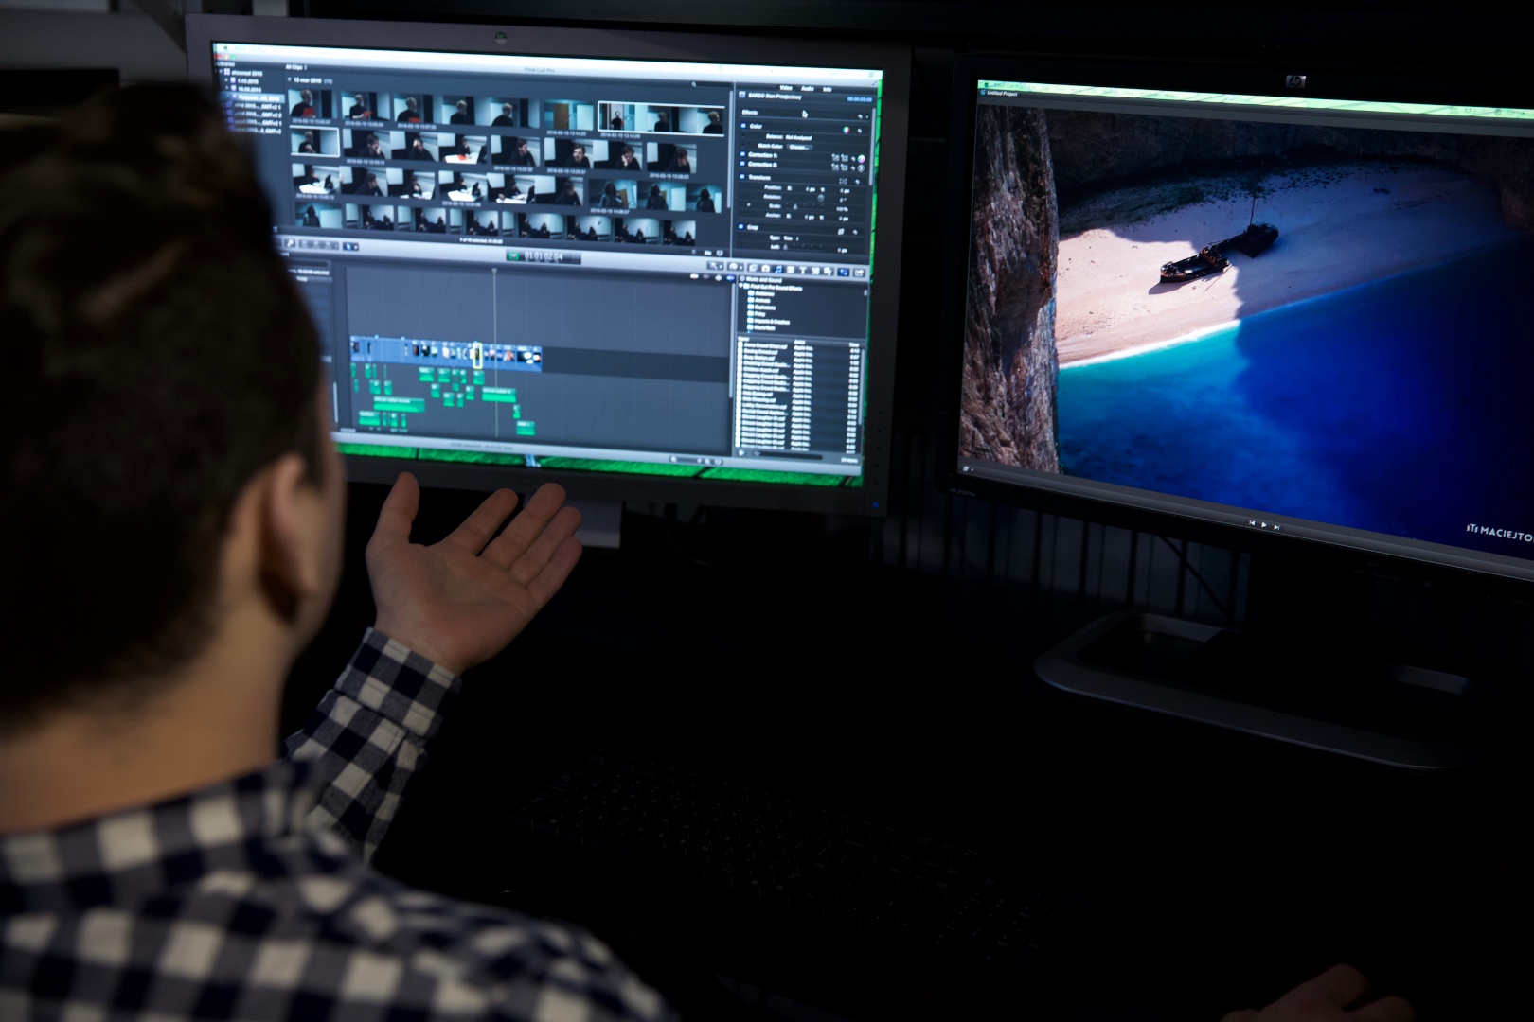This screenshot has height=1022, width=1534.
Task: Click Play in the right monitor viewer
Action: point(1263,523)
